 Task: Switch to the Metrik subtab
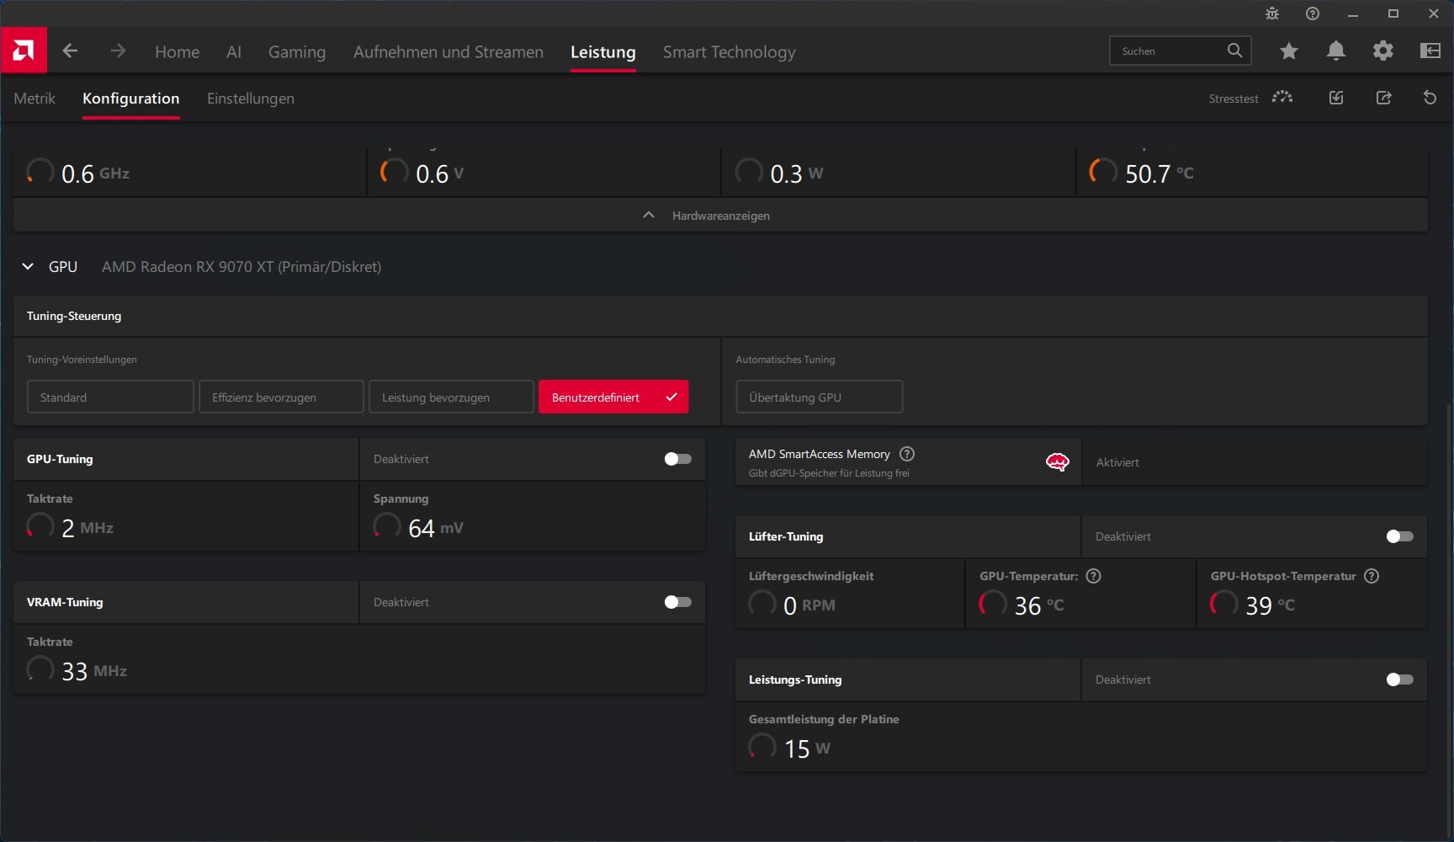tap(34, 99)
